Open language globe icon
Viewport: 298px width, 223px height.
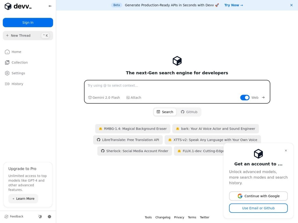[49, 217]
